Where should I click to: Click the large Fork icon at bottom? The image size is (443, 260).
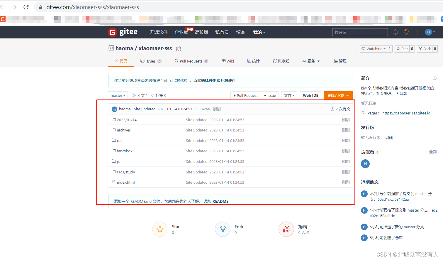(223, 229)
